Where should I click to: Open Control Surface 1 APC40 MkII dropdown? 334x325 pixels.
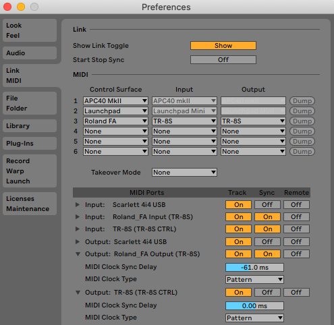(x=115, y=101)
